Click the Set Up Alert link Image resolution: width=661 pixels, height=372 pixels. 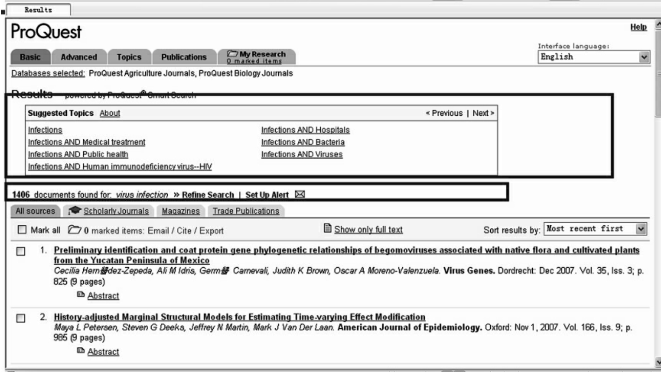tap(267, 195)
